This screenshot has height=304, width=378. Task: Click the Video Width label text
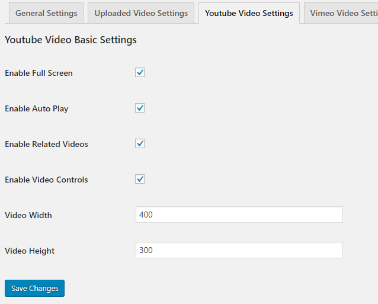pos(28,215)
